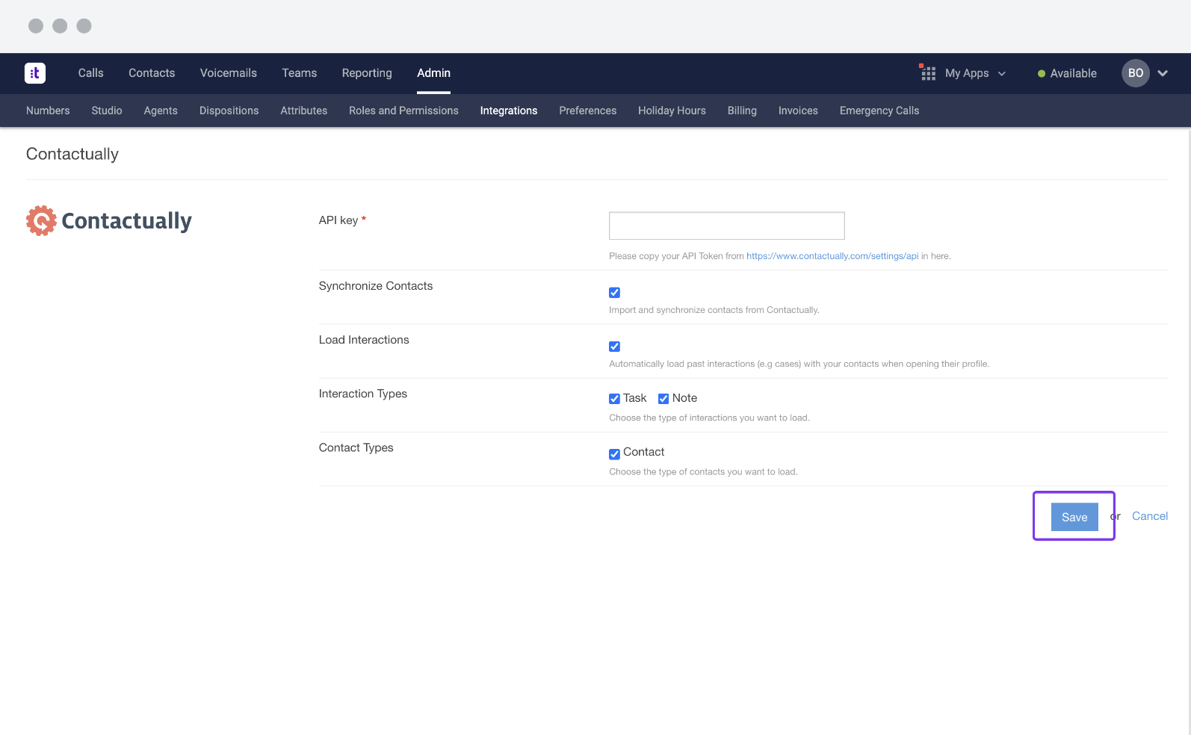Image resolution: width=1191 pixels, height=735 pixels.
Task: Open the Invoices section
Action: pos(798,111)
